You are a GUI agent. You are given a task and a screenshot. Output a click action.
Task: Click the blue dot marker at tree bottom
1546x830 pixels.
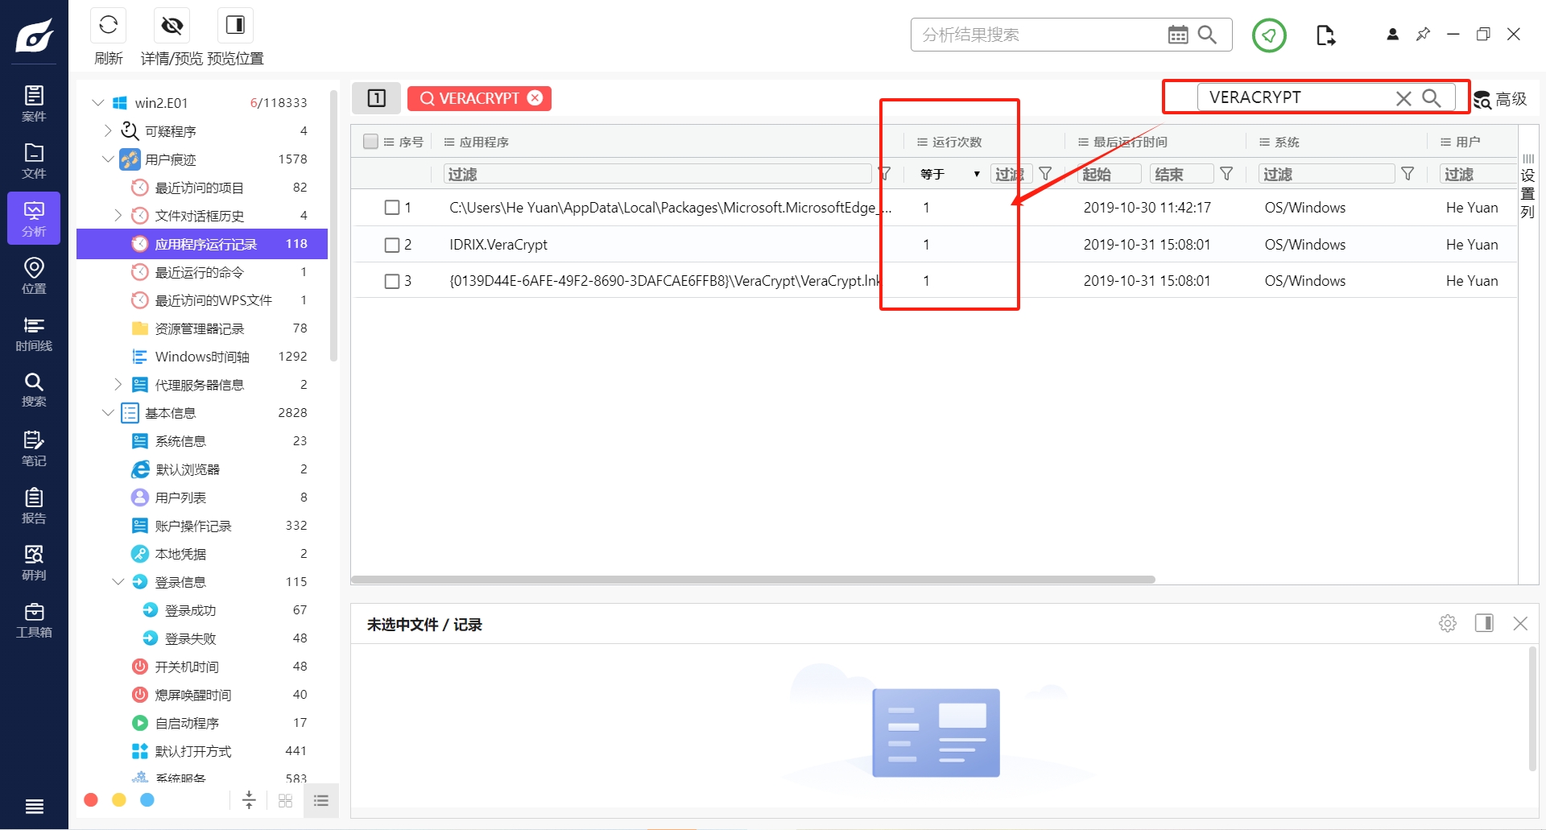pos(147,799)
